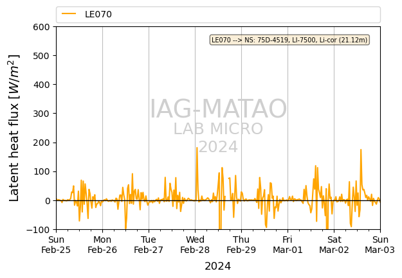
Task: Click the Sun Feb-25 date label
Action: [x=56, y=245]
